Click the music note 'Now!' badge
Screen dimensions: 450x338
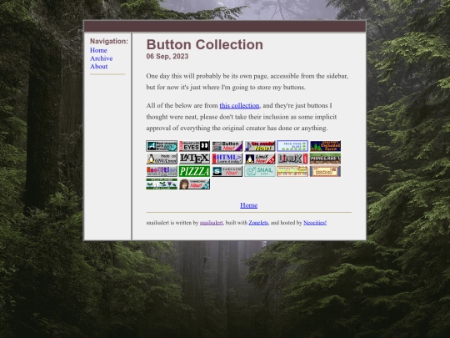click(x=260, y=146)
